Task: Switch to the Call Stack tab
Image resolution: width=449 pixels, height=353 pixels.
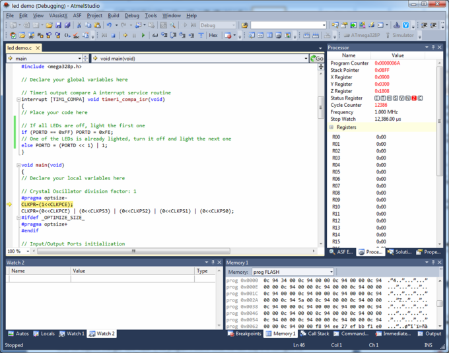Action: (x=314, y=334)
